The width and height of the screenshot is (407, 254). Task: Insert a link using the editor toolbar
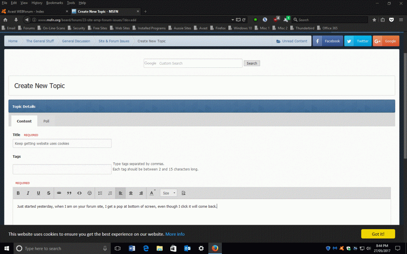59,193
